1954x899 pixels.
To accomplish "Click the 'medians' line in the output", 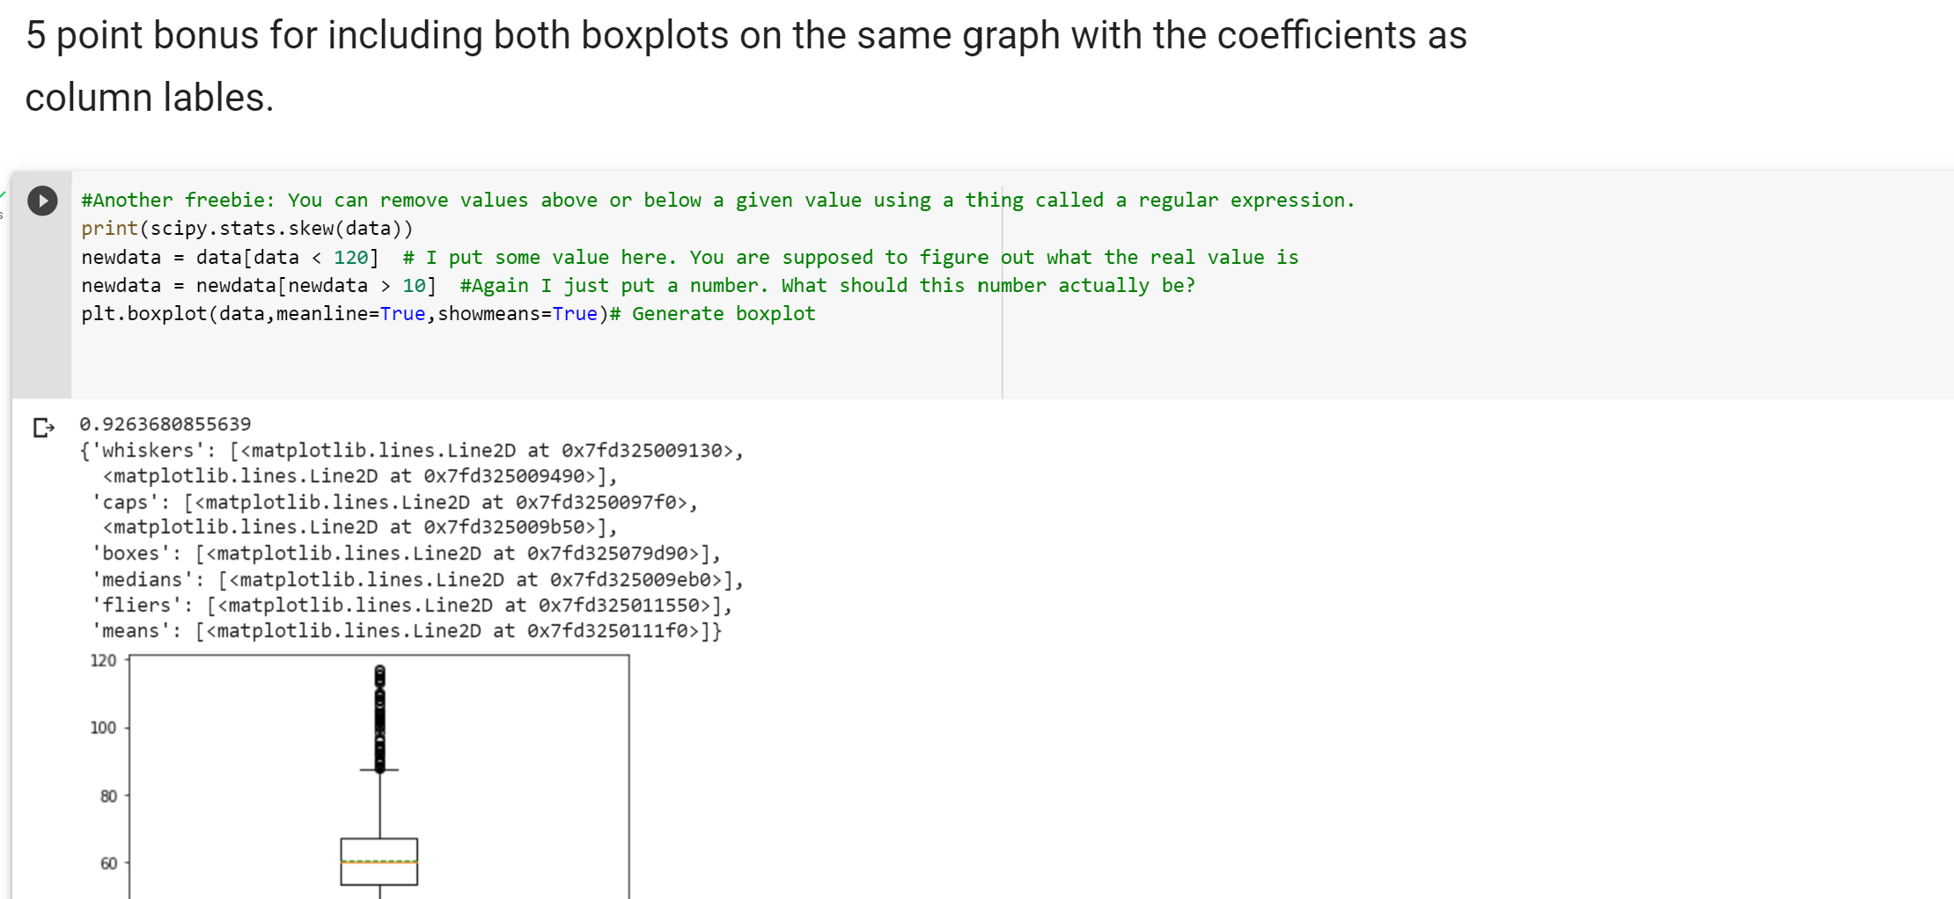I will click(x=145, y=579).
